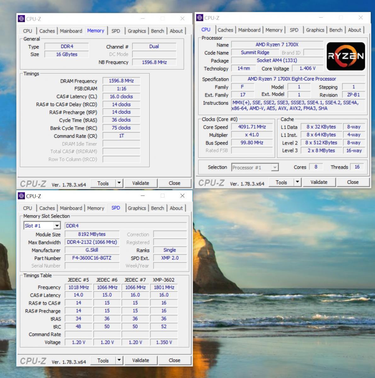Click the Threads value 16

[x=357, y=167]
